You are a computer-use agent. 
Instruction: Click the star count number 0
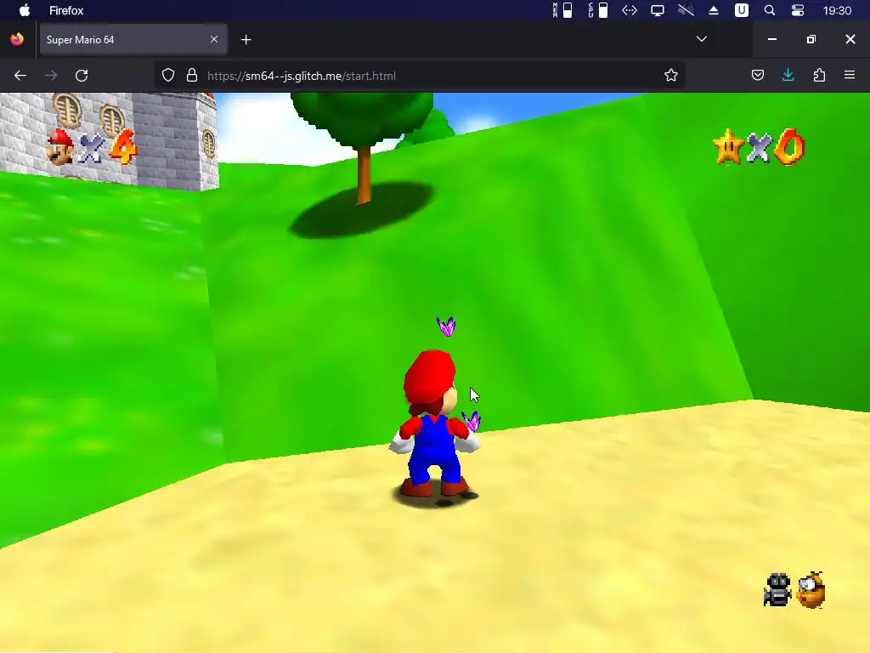tap(789, 147)
